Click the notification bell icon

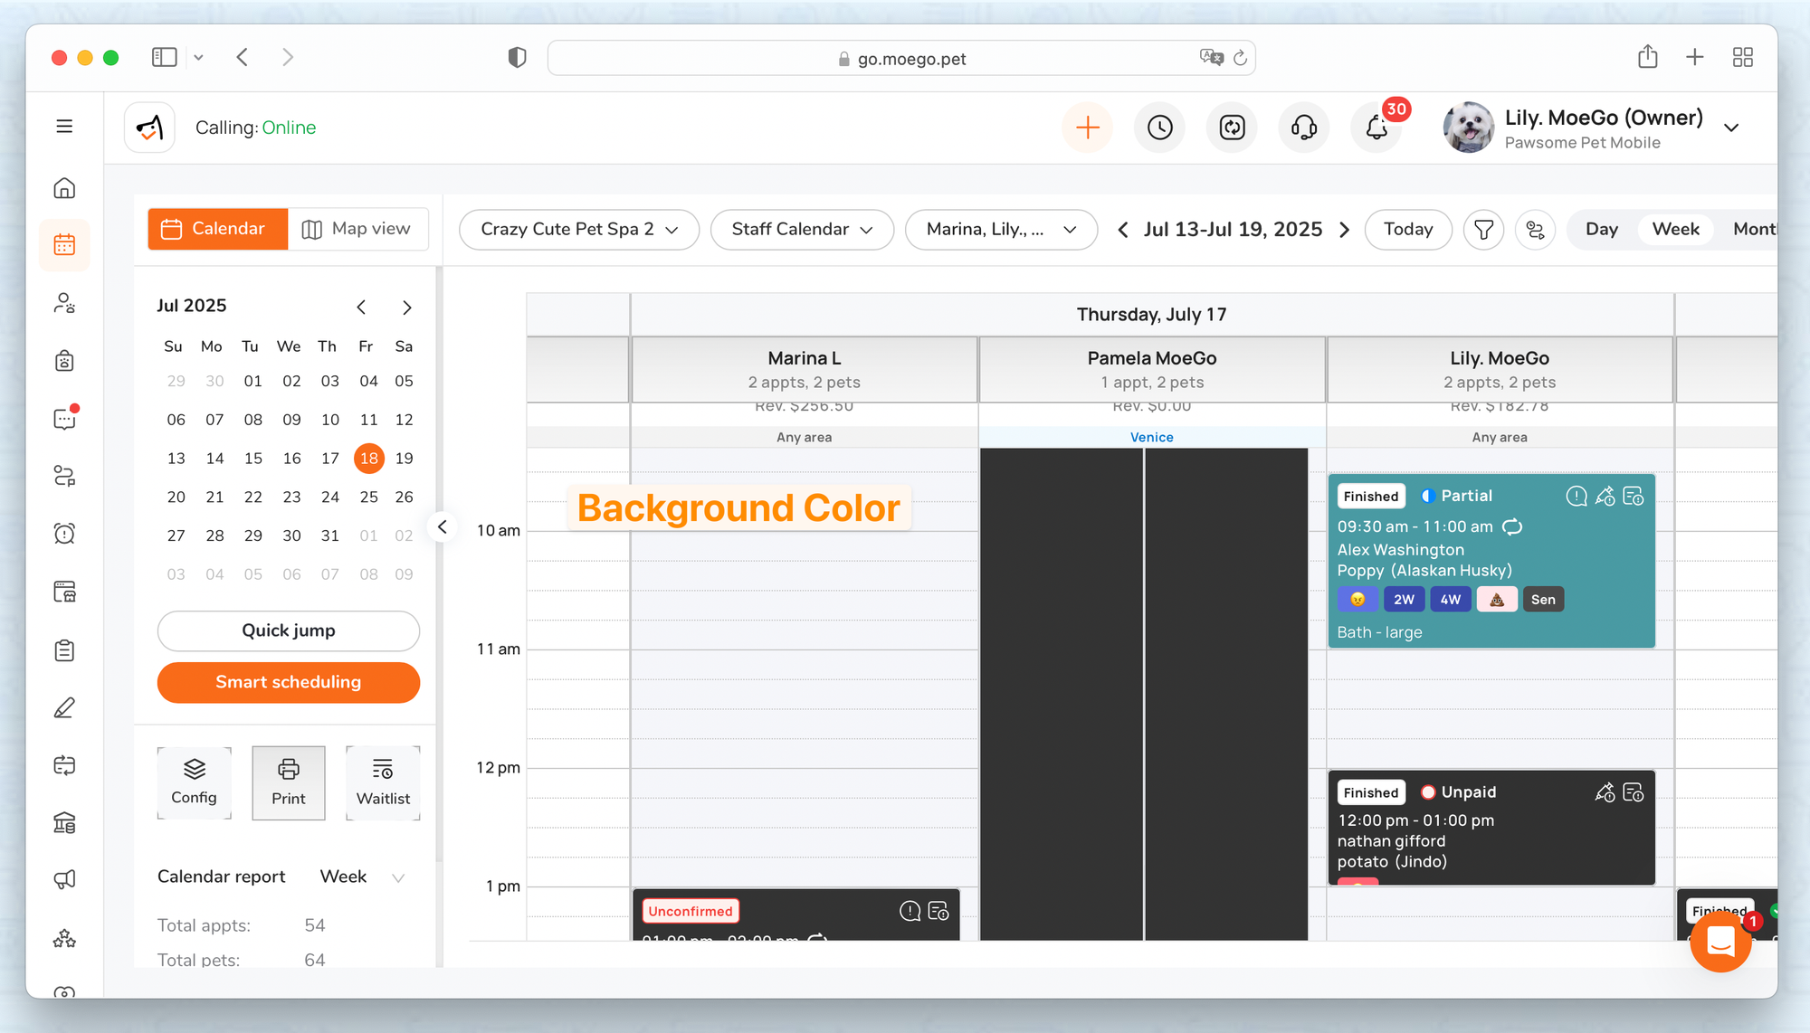click(1376, 128)
